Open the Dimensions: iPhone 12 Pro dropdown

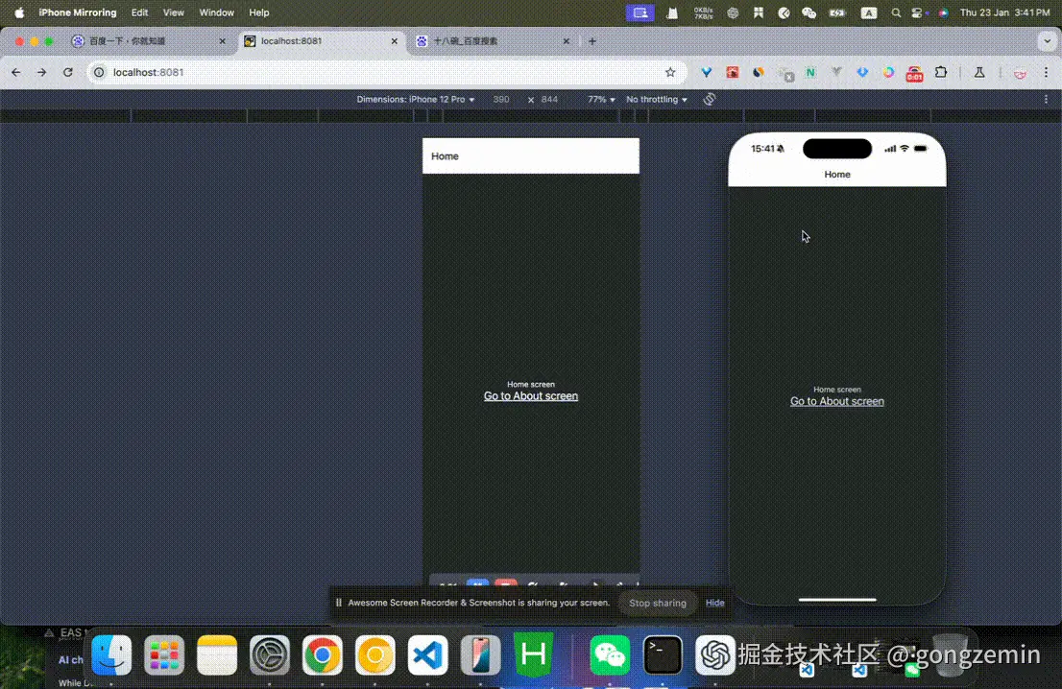click(415, 99)
